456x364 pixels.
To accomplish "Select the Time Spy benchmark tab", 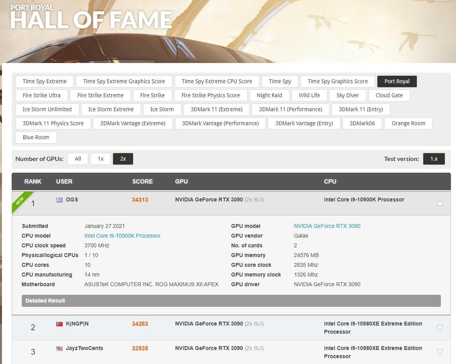I will click(x=280, y=81).
